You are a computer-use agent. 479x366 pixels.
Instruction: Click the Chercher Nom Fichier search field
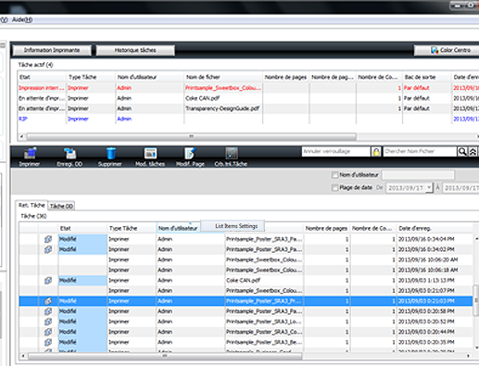click(420, 151)
